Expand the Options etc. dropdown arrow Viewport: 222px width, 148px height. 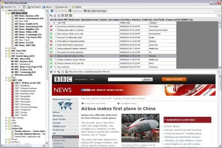click(x=70, y=7)
